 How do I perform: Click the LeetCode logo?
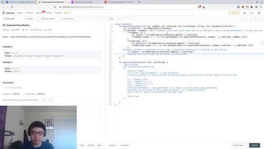tap(8, 13)
